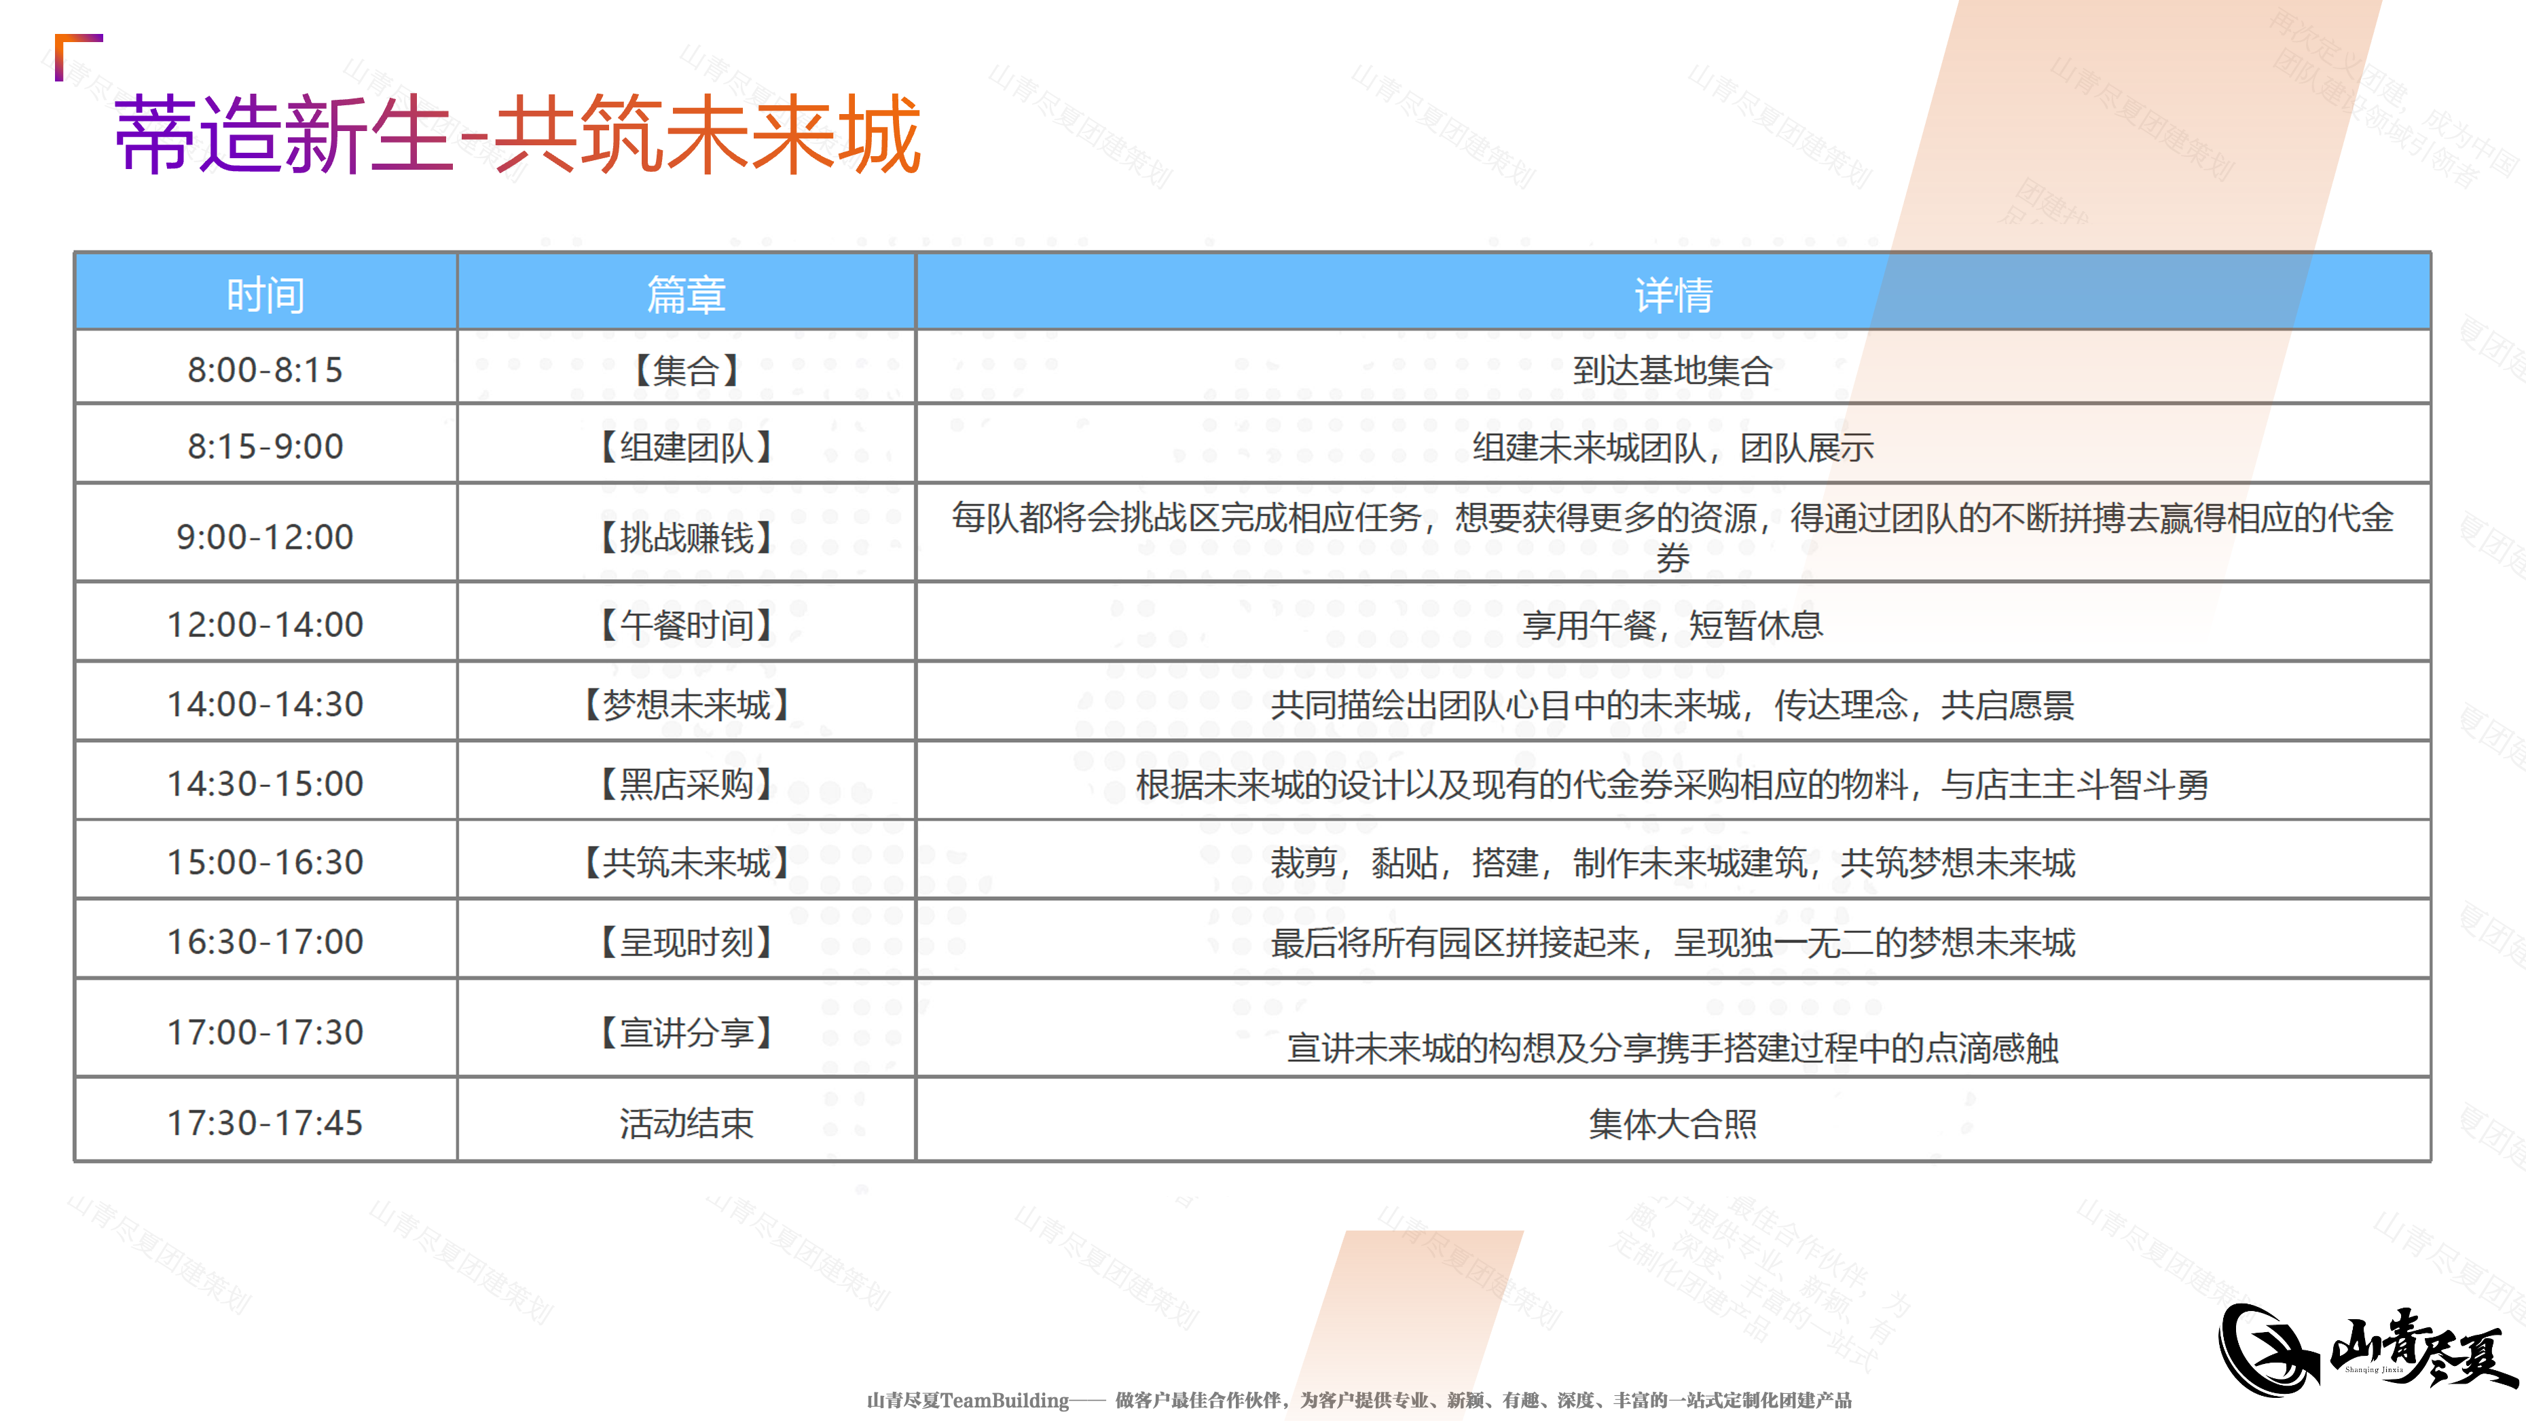This screenshot has width=2526, height=1421.
Task: Click the 12:00-14:00 time cell
Action: 266,624
